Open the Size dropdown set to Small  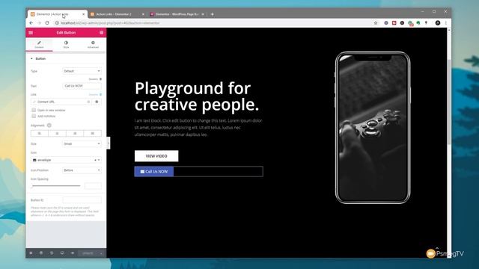[x=82, y=143]
